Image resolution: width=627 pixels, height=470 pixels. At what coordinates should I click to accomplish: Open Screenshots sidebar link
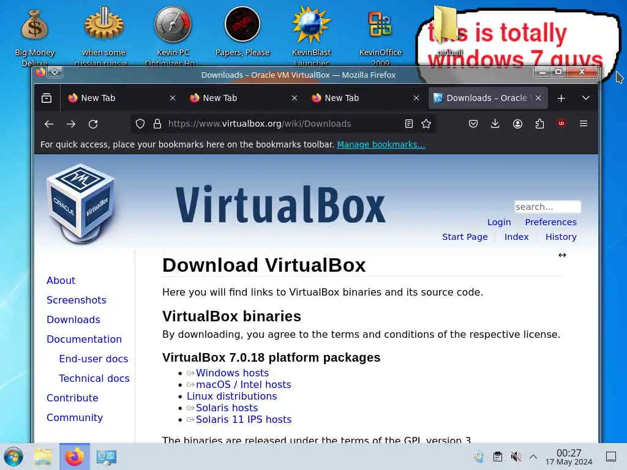pyautogui.click(x=77, y=300)
